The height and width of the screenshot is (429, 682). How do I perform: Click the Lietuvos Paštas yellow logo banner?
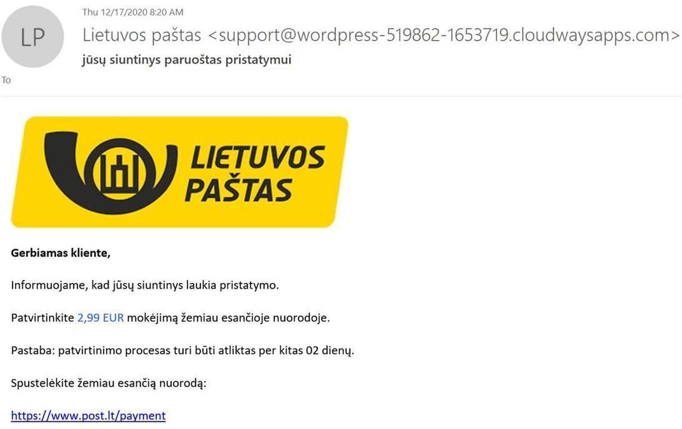click(x=180, y=172)
